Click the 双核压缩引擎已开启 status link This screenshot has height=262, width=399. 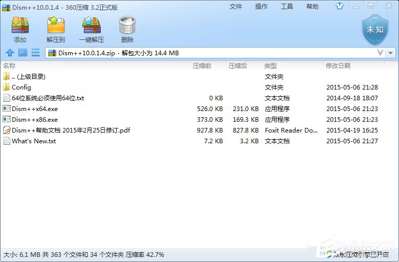coord(361,254)
